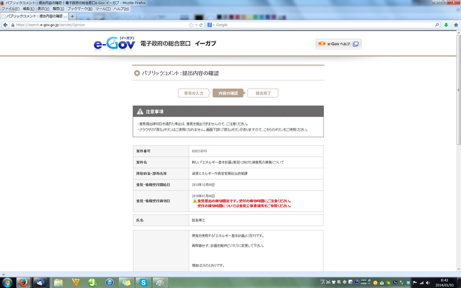The width and height of the screenshot is (461, 288).
Task: Click the 提出完了 step indicator
Action: pos(263,93)
